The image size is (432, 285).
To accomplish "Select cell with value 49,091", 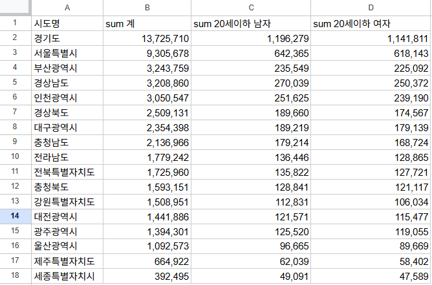I will tap(251, 276).
